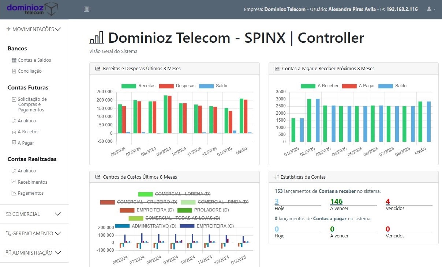The width and height of the screenshot is (442, 267).
Task: Click the grid icon beside Administração
Action: pyautogui.click(x=8, y=253)
